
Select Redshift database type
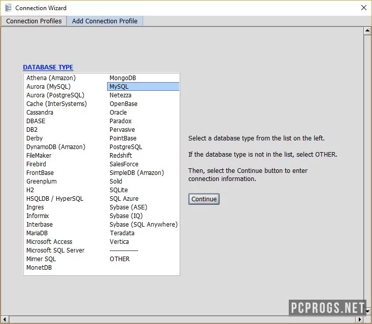pos(120,156)
